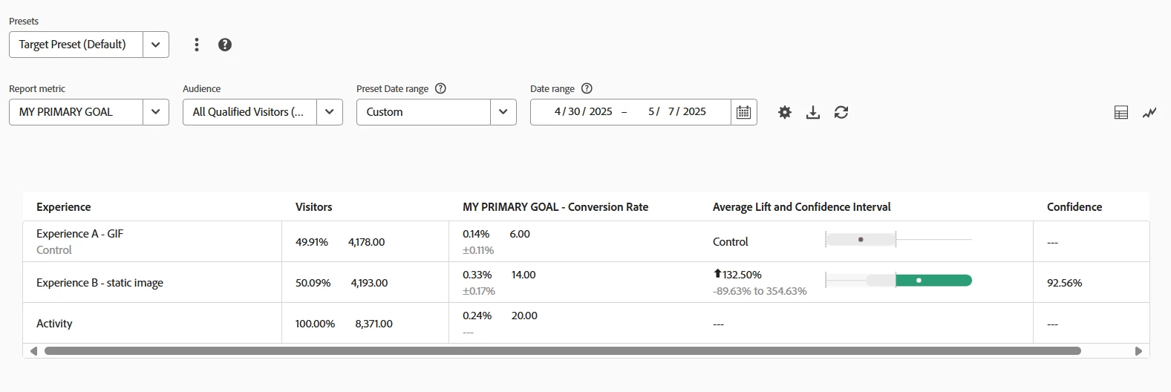Click the help question mark beside Presets
The width and height of the screenshot is (1171, 392).
225,45
